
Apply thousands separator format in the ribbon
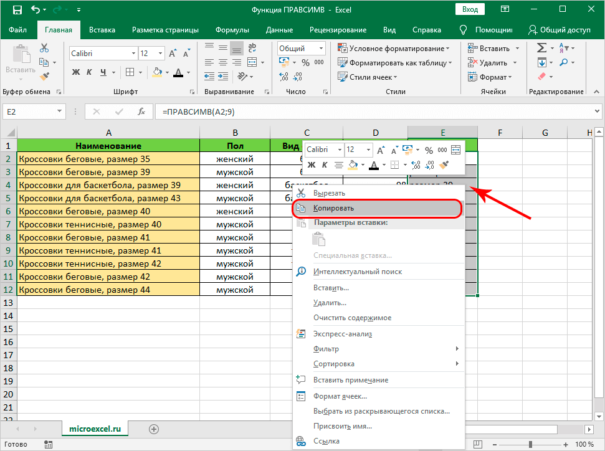[x=319, y=62]
